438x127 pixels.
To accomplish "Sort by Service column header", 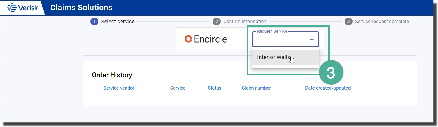I will point(178,88).
